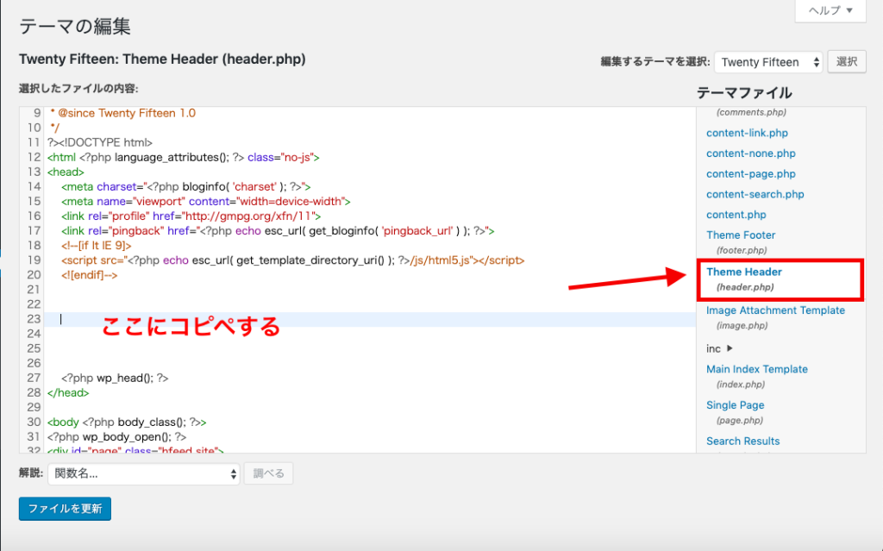Click the 調べる lookup button
This screenshot has height=551, width=883.
pos(269,473)
